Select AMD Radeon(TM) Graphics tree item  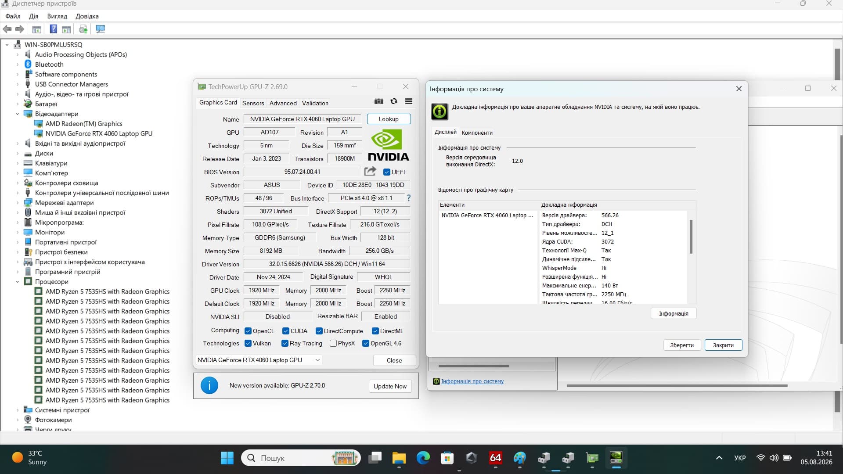(x=84, y=124)
